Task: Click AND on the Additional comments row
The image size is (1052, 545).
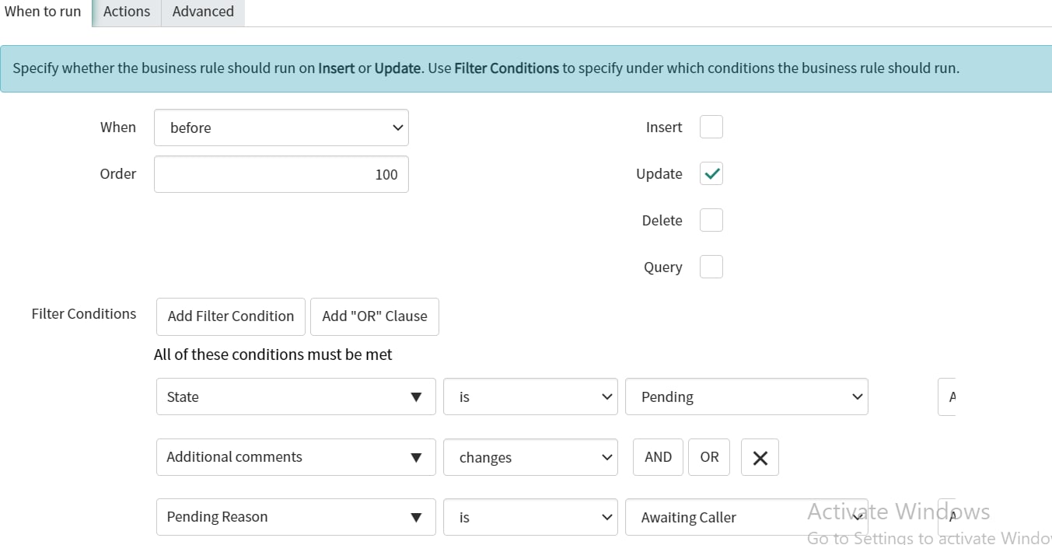Action: point(657,457)
